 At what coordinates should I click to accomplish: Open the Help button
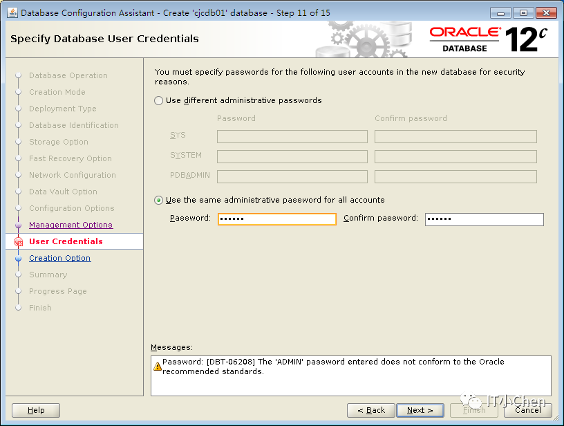[x=36, y=411]
